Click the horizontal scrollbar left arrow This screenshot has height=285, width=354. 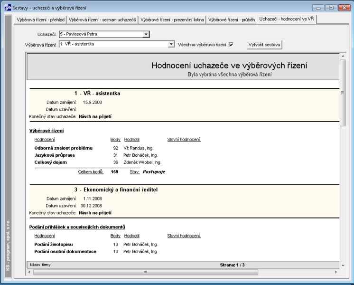tap(29, 272)
